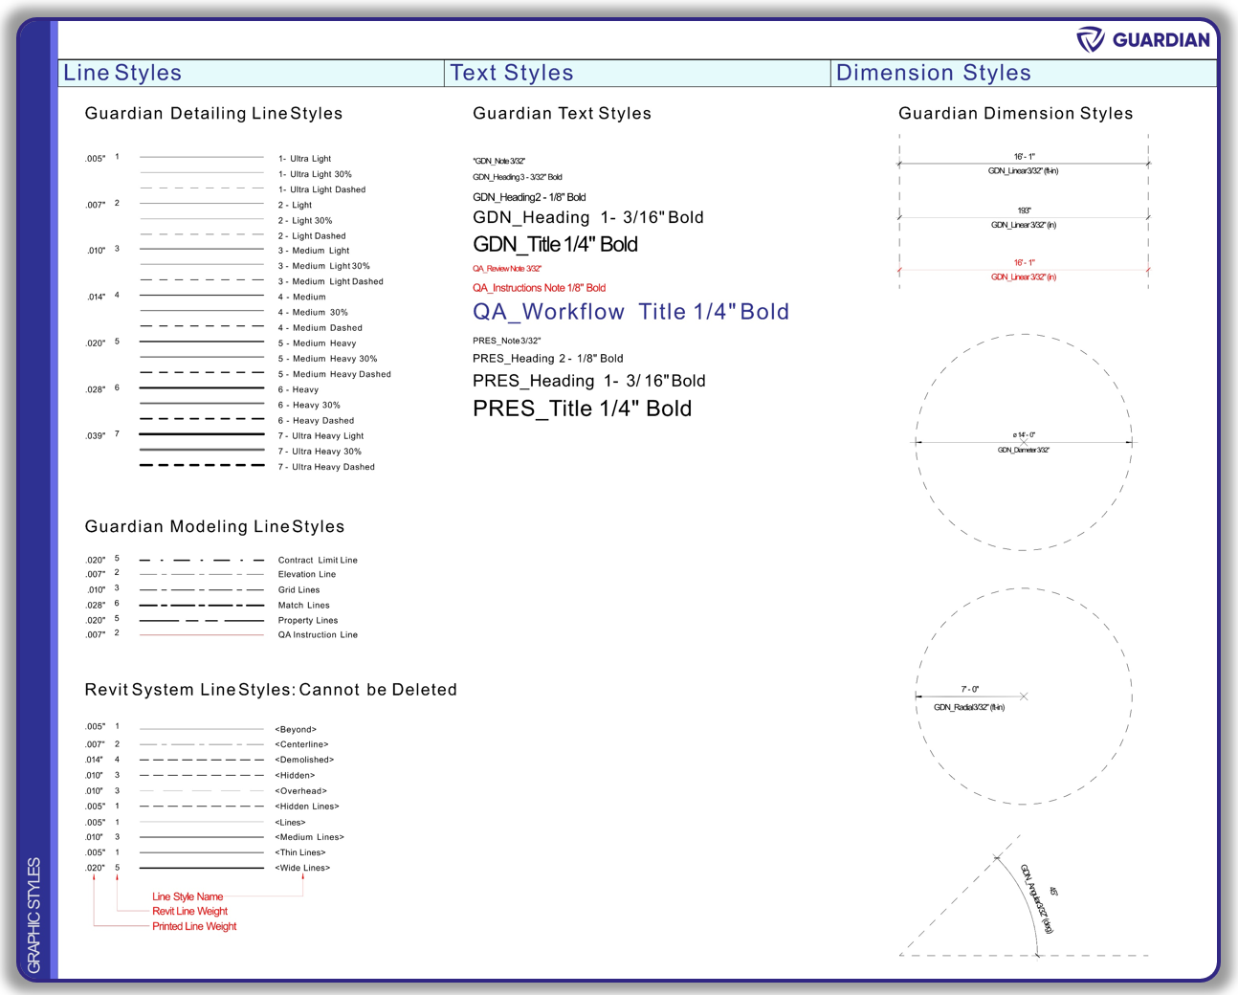Select the "Contract Limit Line" label
The width and height of the screenshot is (1238, 995).
[x=318, y=561]
